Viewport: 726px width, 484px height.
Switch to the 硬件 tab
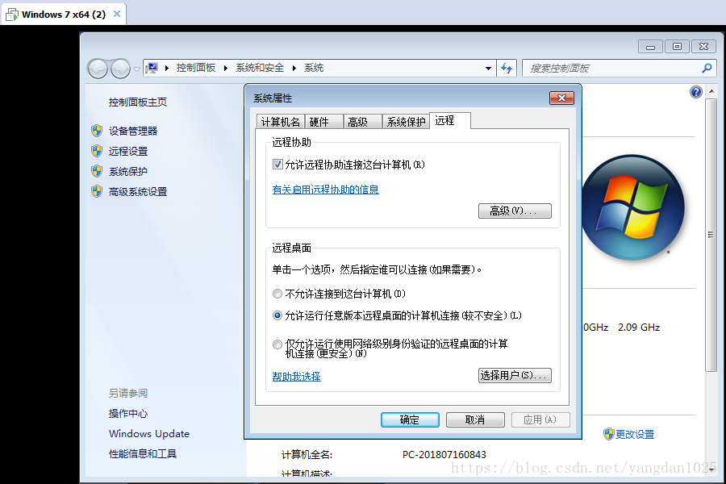323,122
